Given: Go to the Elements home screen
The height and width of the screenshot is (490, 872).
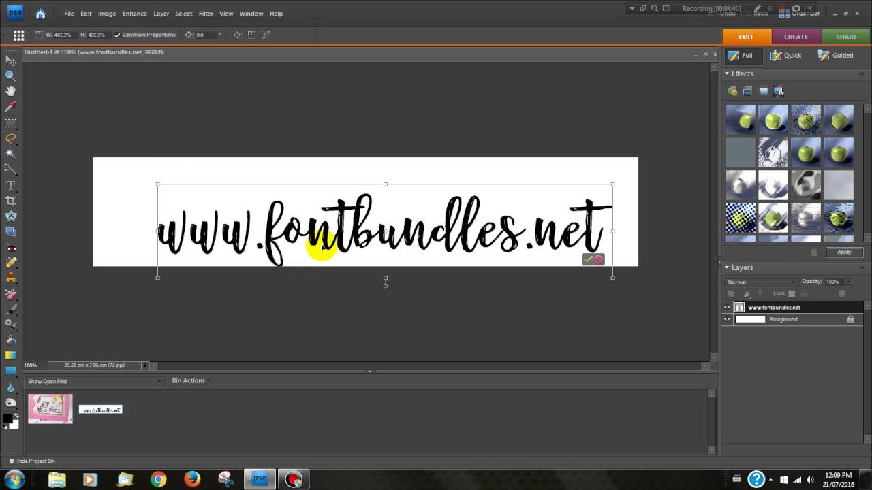Looking at the screenshot, I should pos(40,13).
